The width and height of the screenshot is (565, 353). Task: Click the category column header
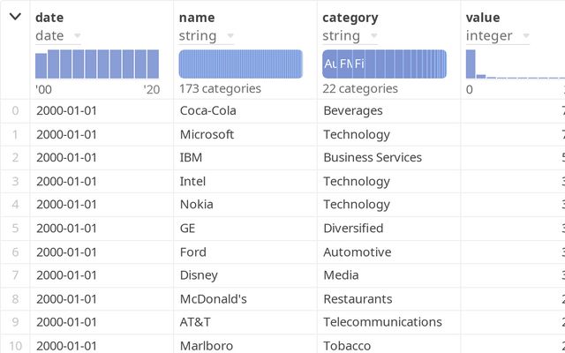[x=350, y=17]
